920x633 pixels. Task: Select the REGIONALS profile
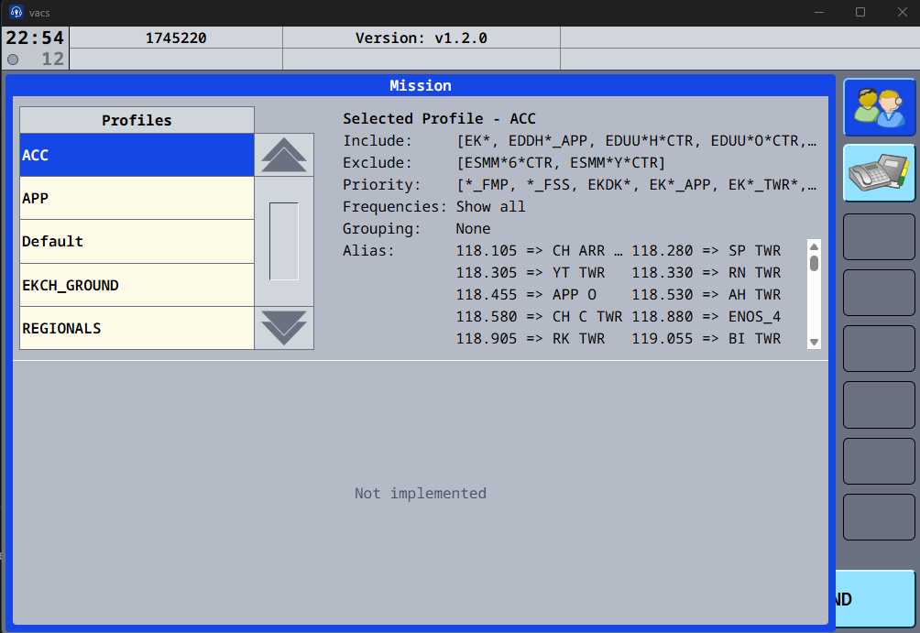tap(137, 328)
